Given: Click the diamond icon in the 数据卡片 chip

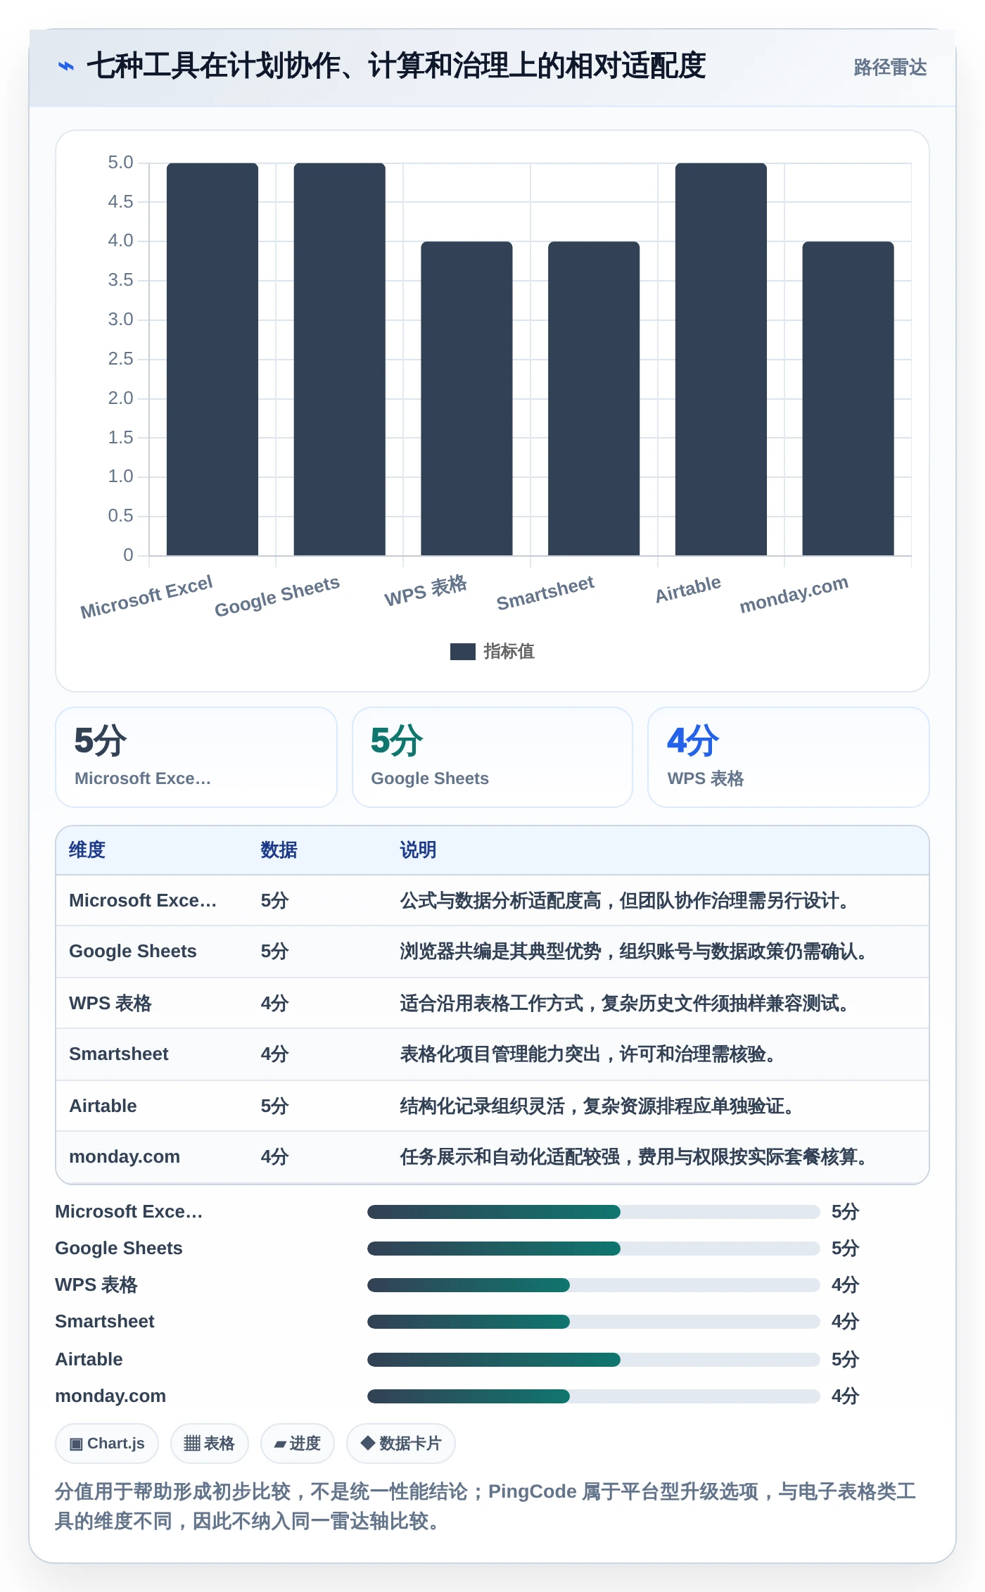Looking at the screenshot, I should [367, 1443].
